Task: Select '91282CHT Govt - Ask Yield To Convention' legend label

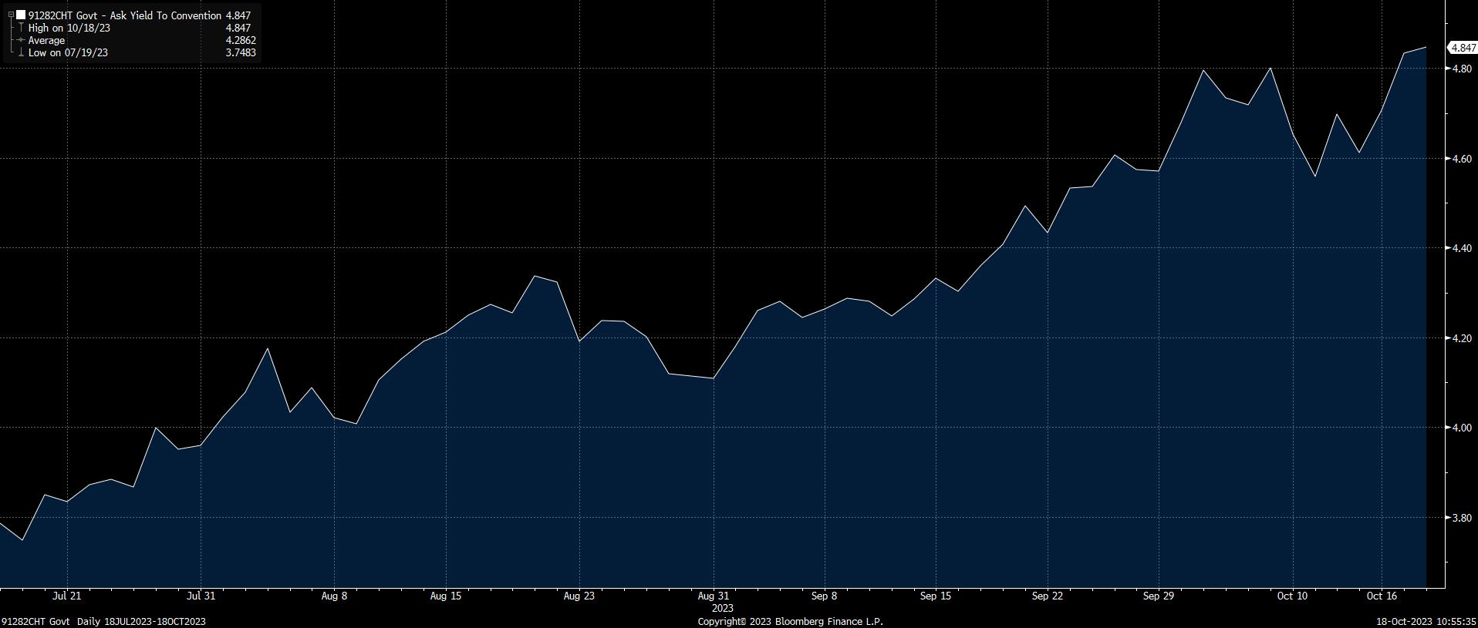Action: point(124,15)
